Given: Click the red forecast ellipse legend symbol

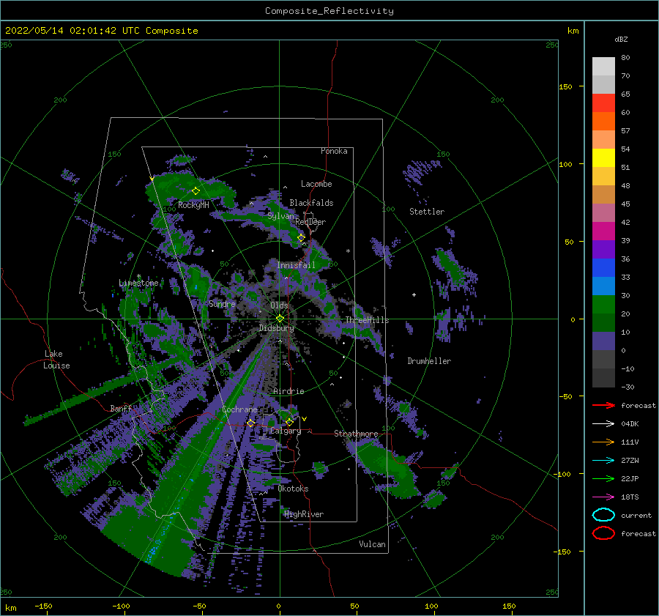Looking at the screenshot, I should pyautogui.click(x=603, y=533).
